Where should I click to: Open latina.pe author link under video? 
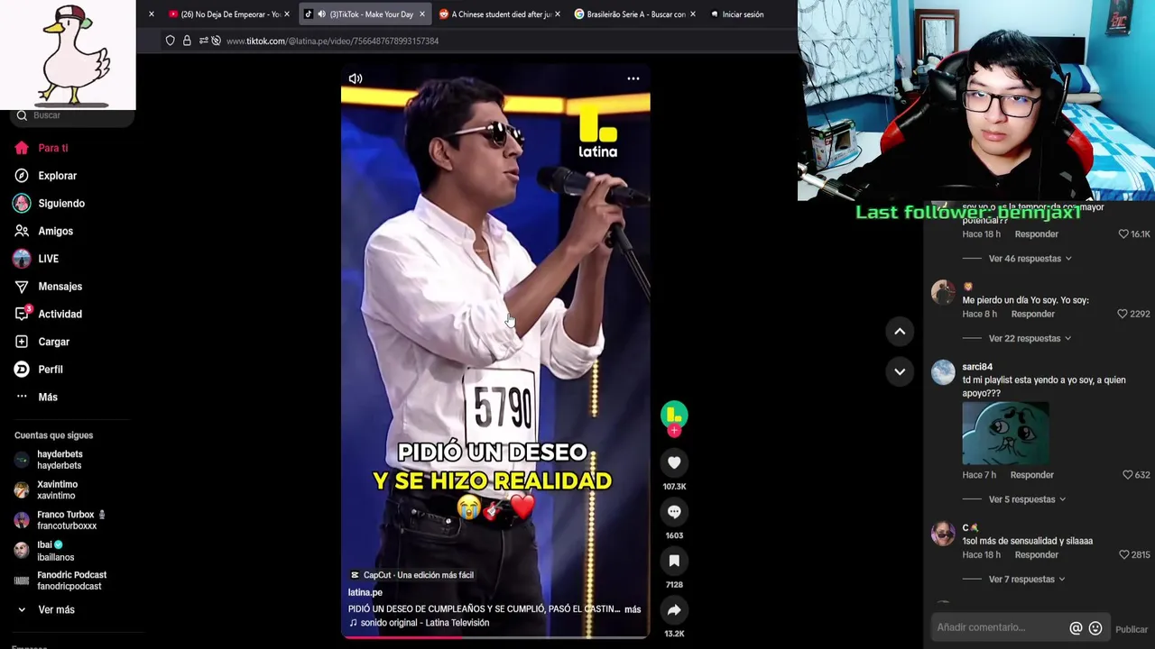coord(365,592)
